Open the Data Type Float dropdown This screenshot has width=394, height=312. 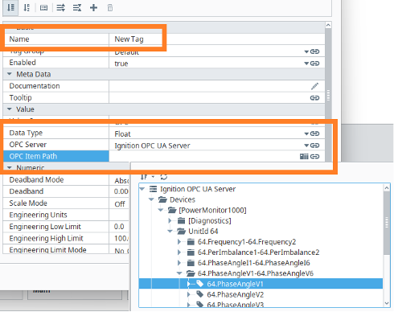(x=306, y=133)
